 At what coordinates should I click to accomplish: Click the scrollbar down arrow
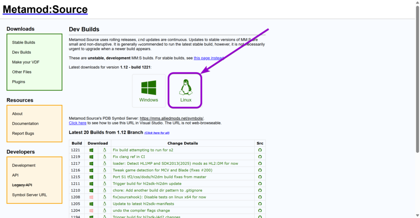click(x=417, y=215)
